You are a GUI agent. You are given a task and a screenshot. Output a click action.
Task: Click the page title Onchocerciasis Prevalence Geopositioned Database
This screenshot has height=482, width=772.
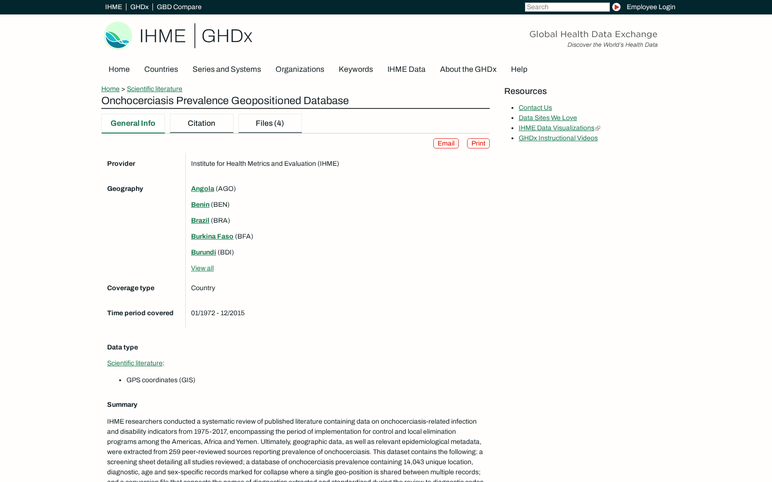[x=225, y=101]
